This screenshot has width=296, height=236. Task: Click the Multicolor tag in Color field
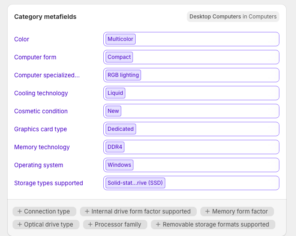(120, 39)
